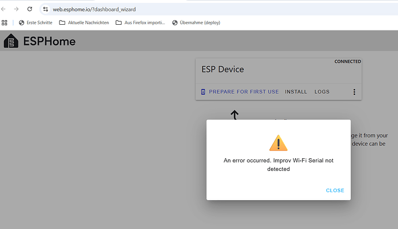398x229 pixels.
Task: Click the orange warning triangle icon
Action: pos(279,143)
